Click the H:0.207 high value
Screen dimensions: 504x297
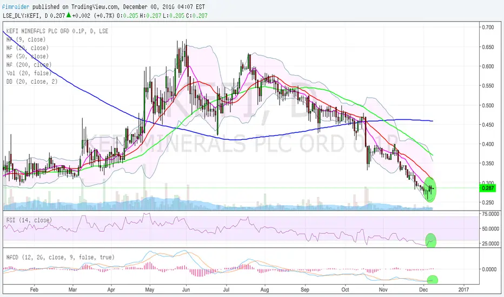point(150,16)
